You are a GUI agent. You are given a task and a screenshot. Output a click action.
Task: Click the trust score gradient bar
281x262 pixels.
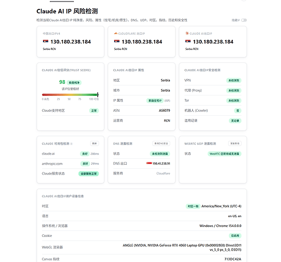point(70,95)
